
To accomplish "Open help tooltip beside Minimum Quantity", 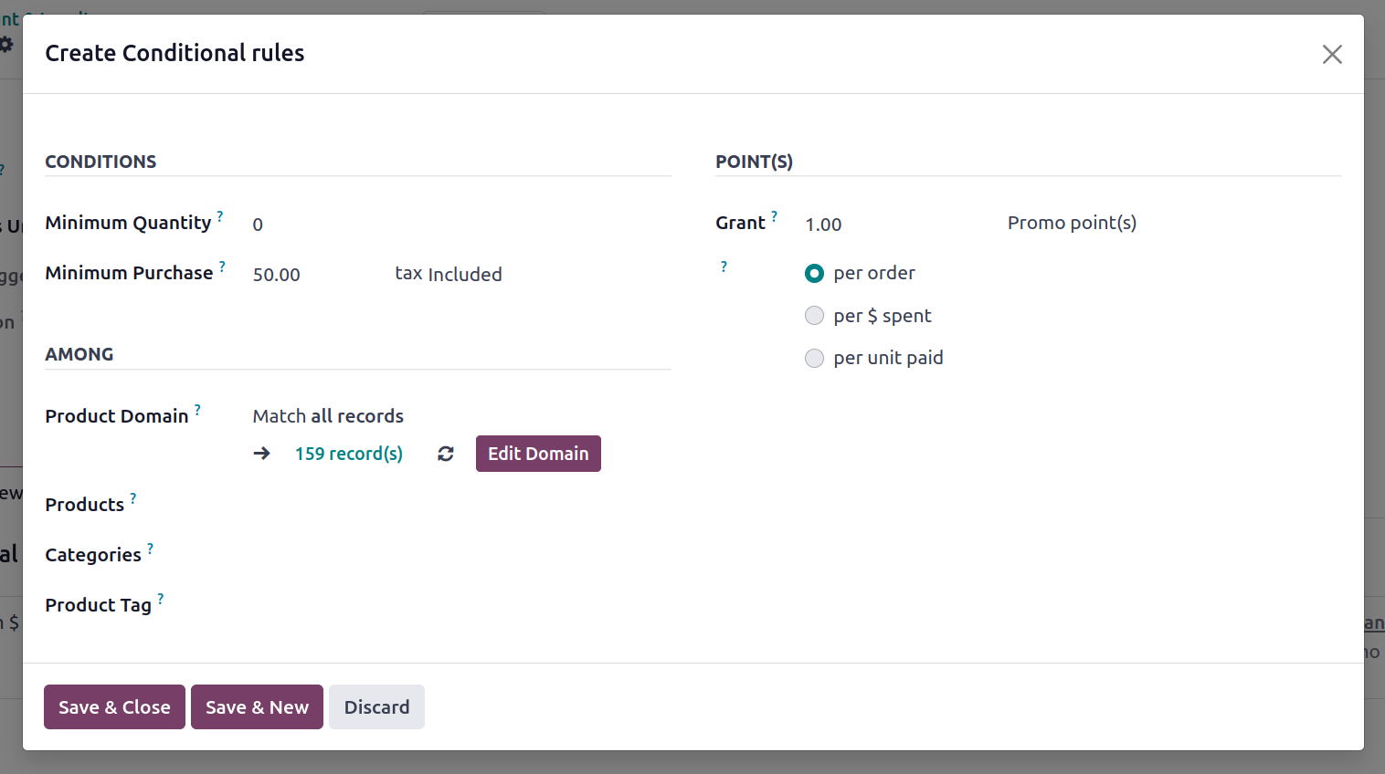I will 220,216.
